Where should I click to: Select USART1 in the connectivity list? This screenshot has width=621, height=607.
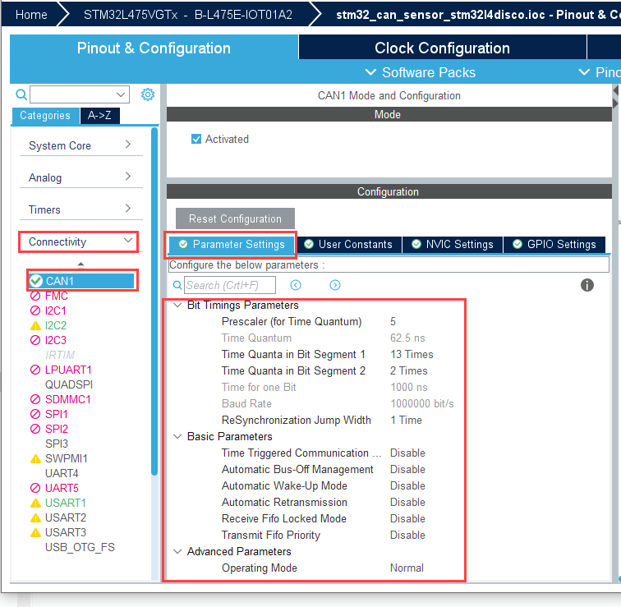click(x=66, y=503)
